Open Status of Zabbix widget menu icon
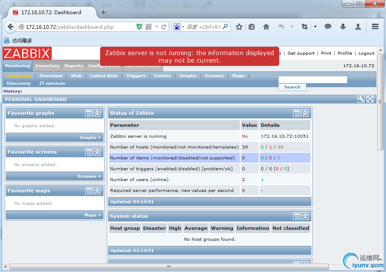The image size is (386, 272). point(297,113)
